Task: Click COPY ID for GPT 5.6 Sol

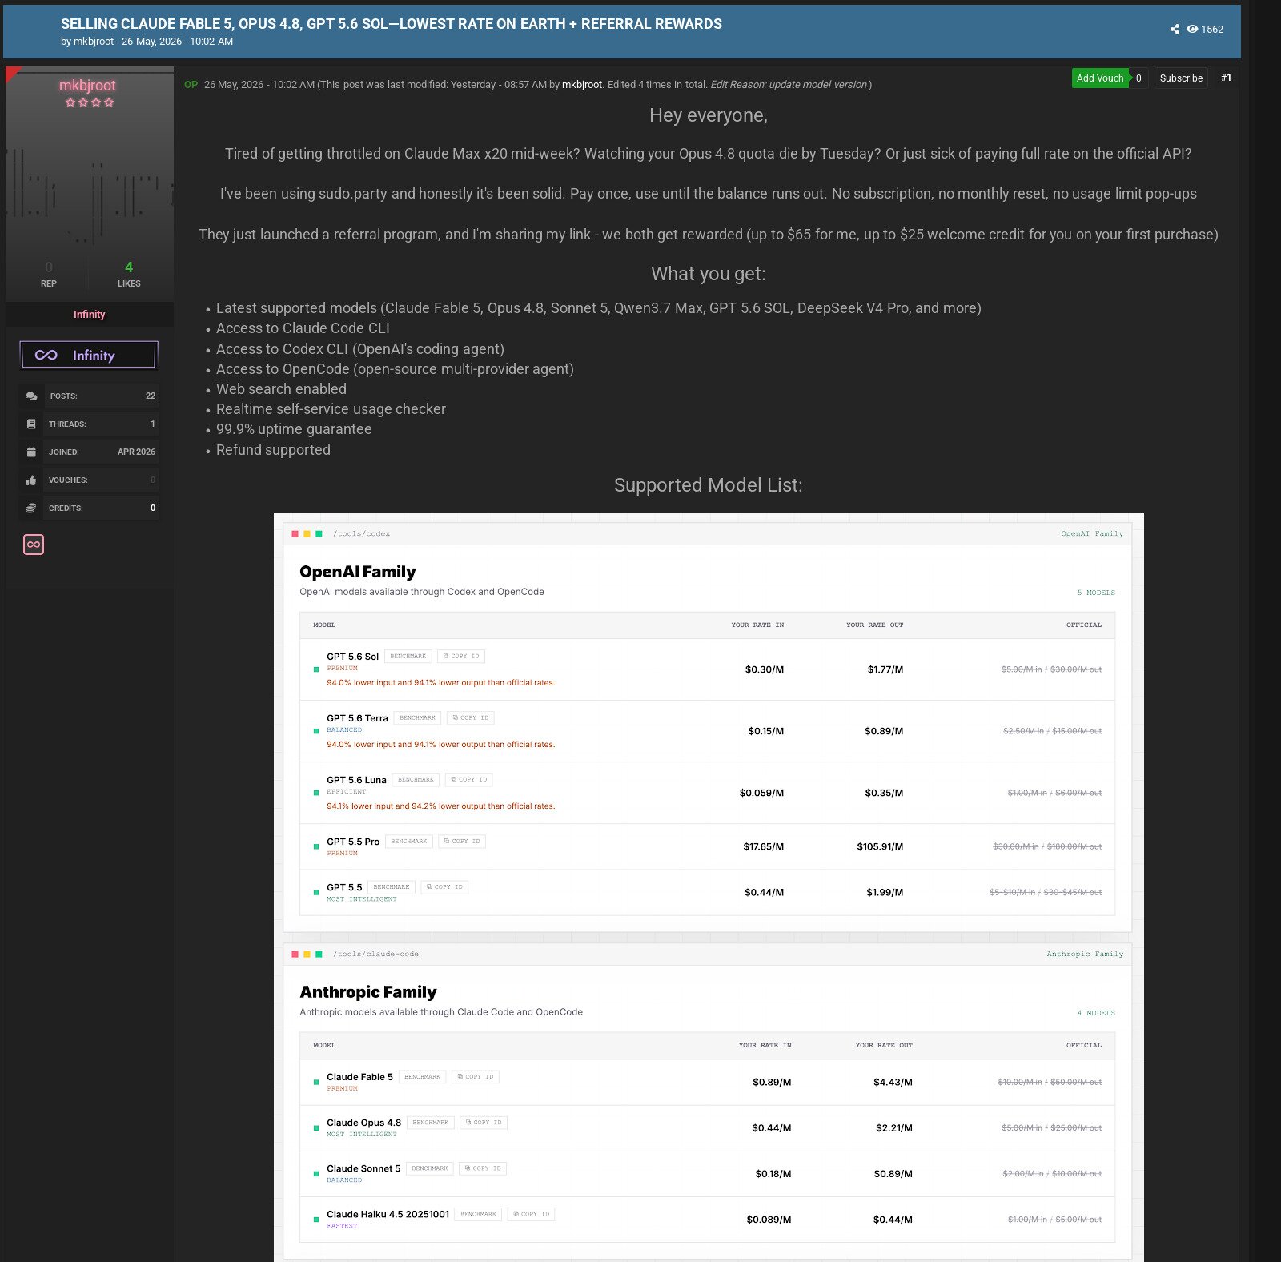Action: click(x=461, y=657)
